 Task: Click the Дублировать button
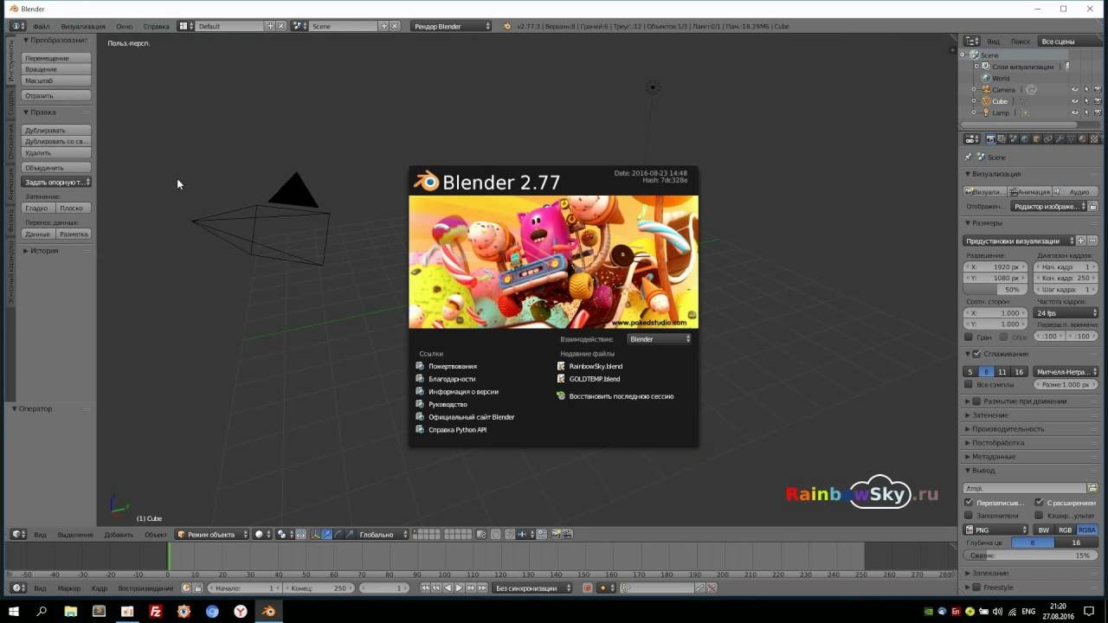pyautogui.click(x=57, y=131)
